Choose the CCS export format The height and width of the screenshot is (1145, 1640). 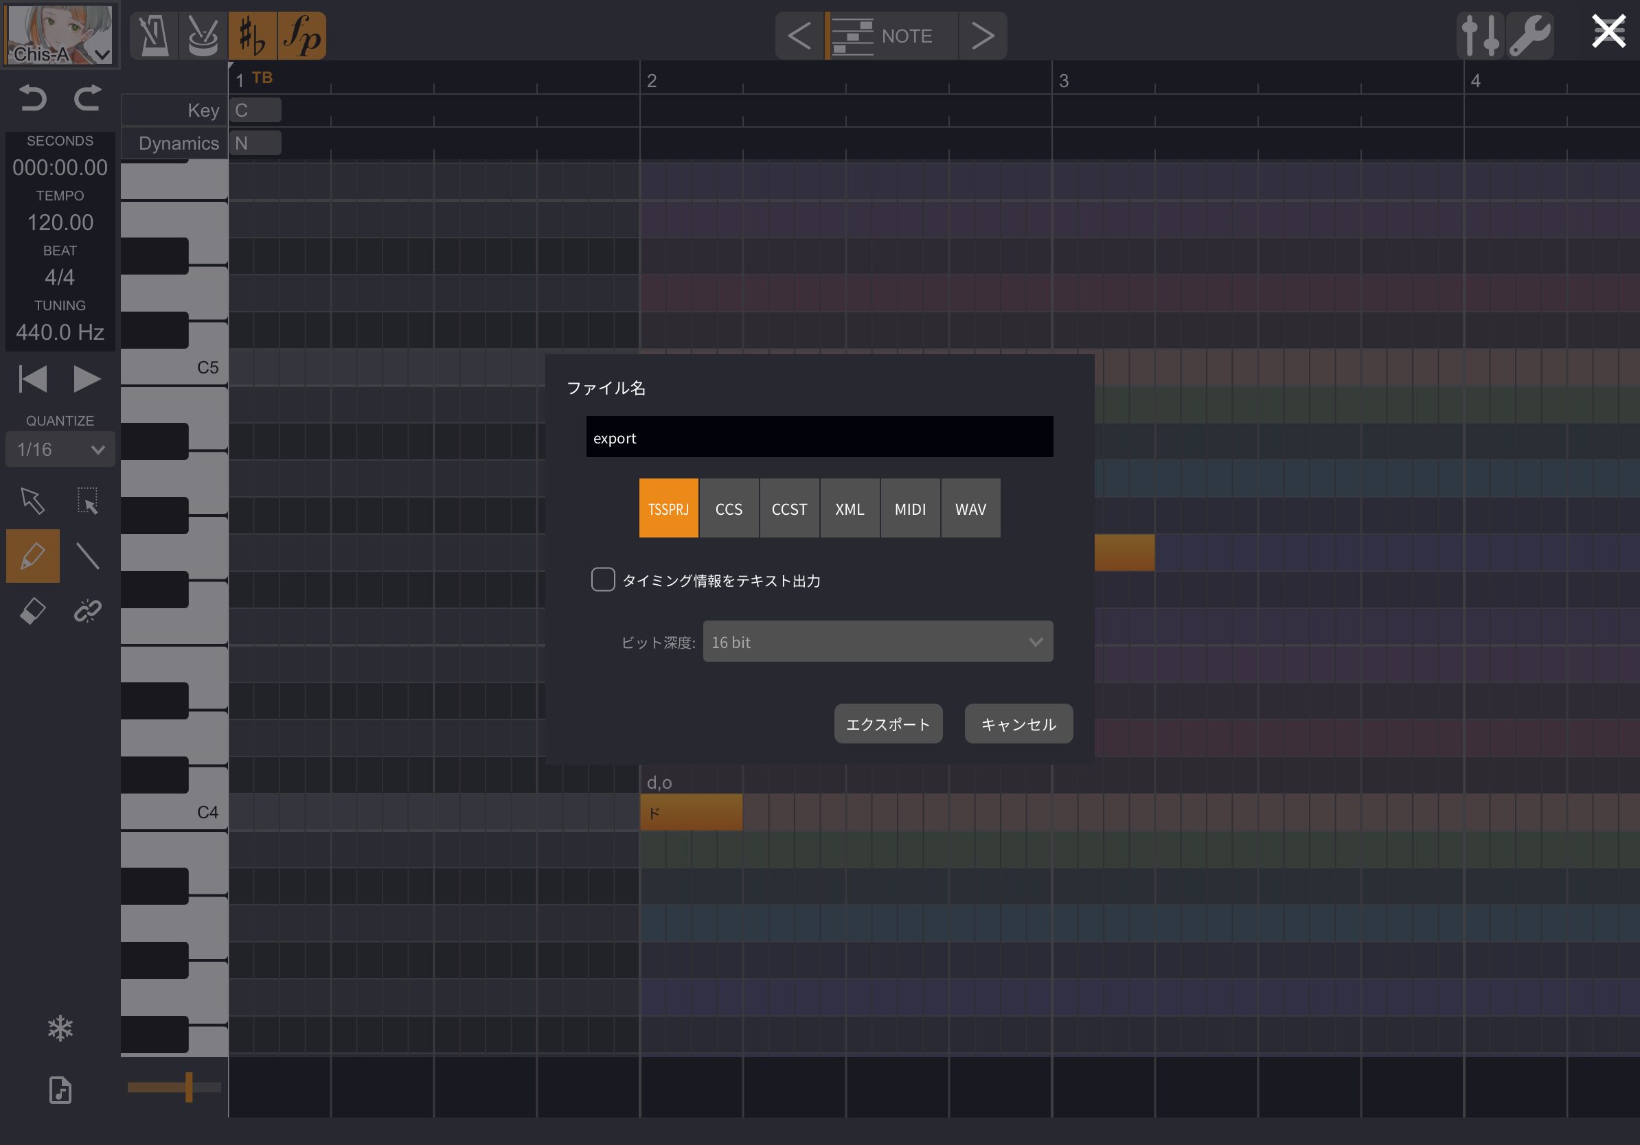[x=729, y=508]
